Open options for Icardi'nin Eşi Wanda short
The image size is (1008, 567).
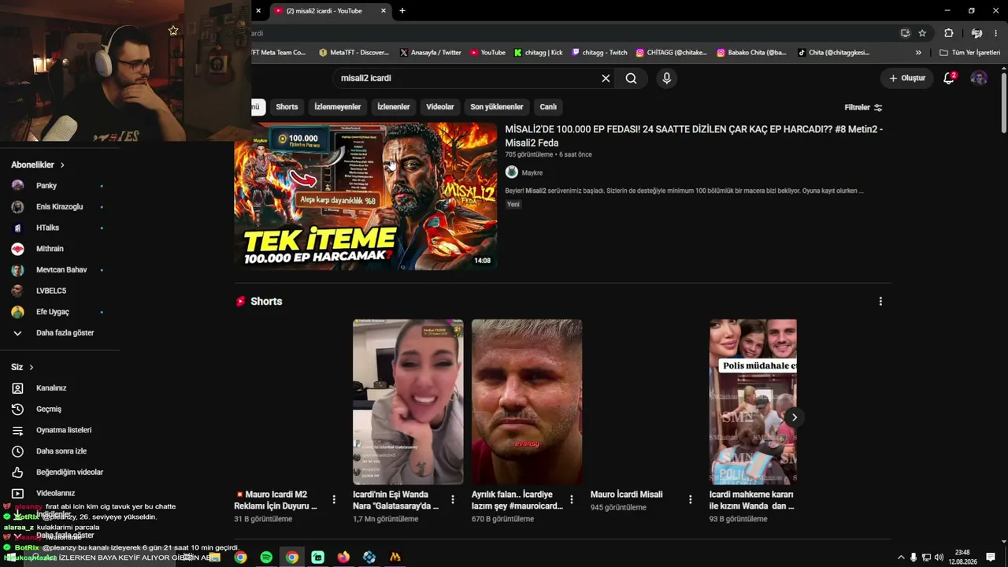tap(453, 499)
